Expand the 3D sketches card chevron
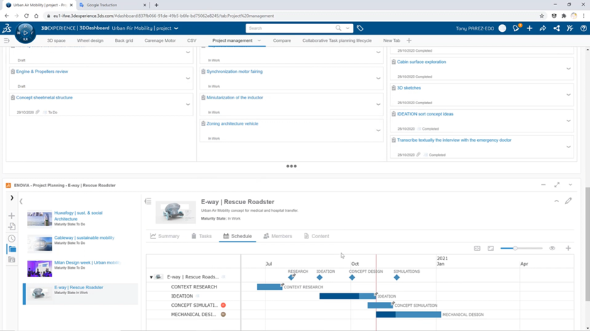Viewport: 590px width, 331px height. coord(569,95)
